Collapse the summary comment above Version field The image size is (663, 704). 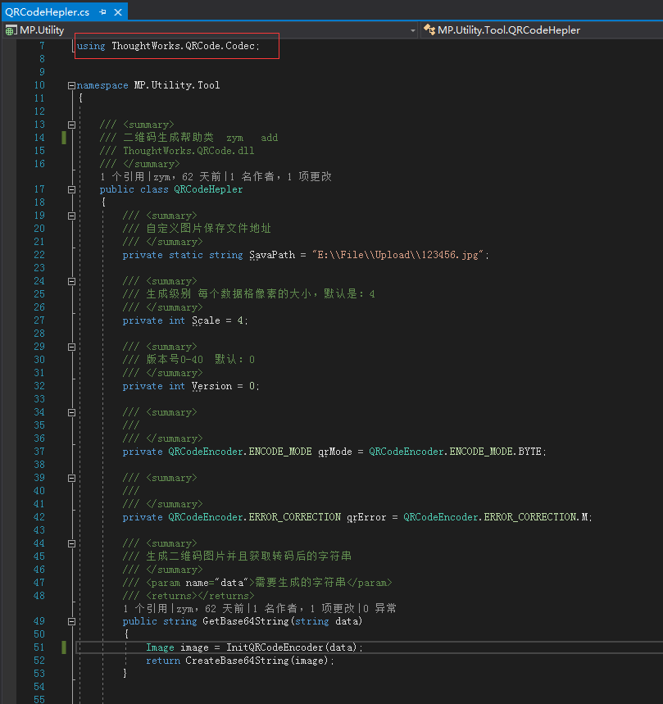coord(72,347)
